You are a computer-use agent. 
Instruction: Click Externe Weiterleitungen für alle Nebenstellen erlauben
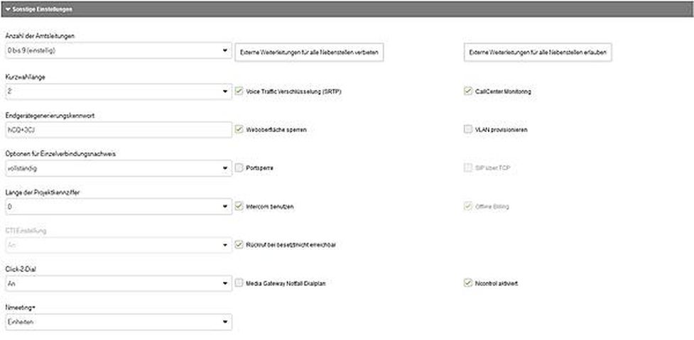[x=538, y=53]
